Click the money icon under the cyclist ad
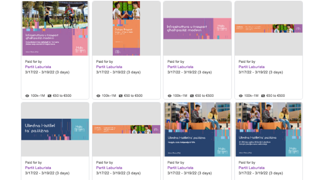This screenshot has height=180, width=320. [50, 96]
